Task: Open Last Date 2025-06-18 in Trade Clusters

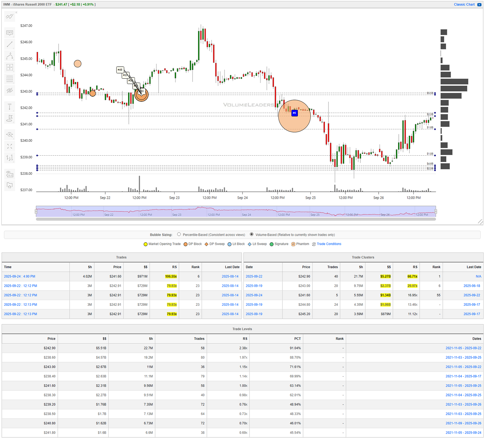Action: (x=472, y=286)
